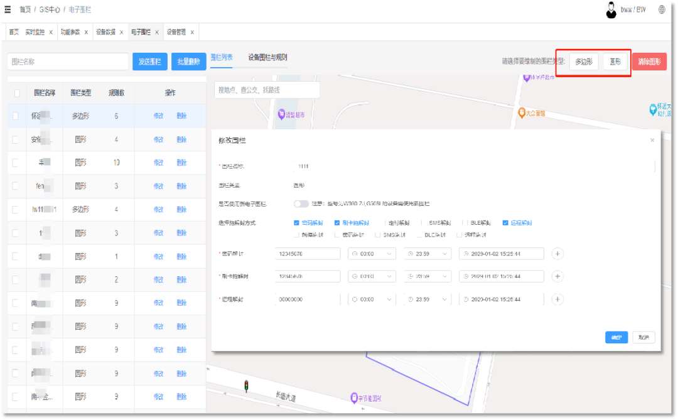Cancel the 修改围栏 dialog with 取消
Screen dimensions: 678x420
coord(643,337)
